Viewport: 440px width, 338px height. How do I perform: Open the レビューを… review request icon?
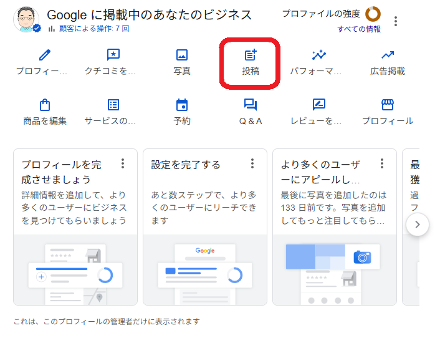(319, 105)
